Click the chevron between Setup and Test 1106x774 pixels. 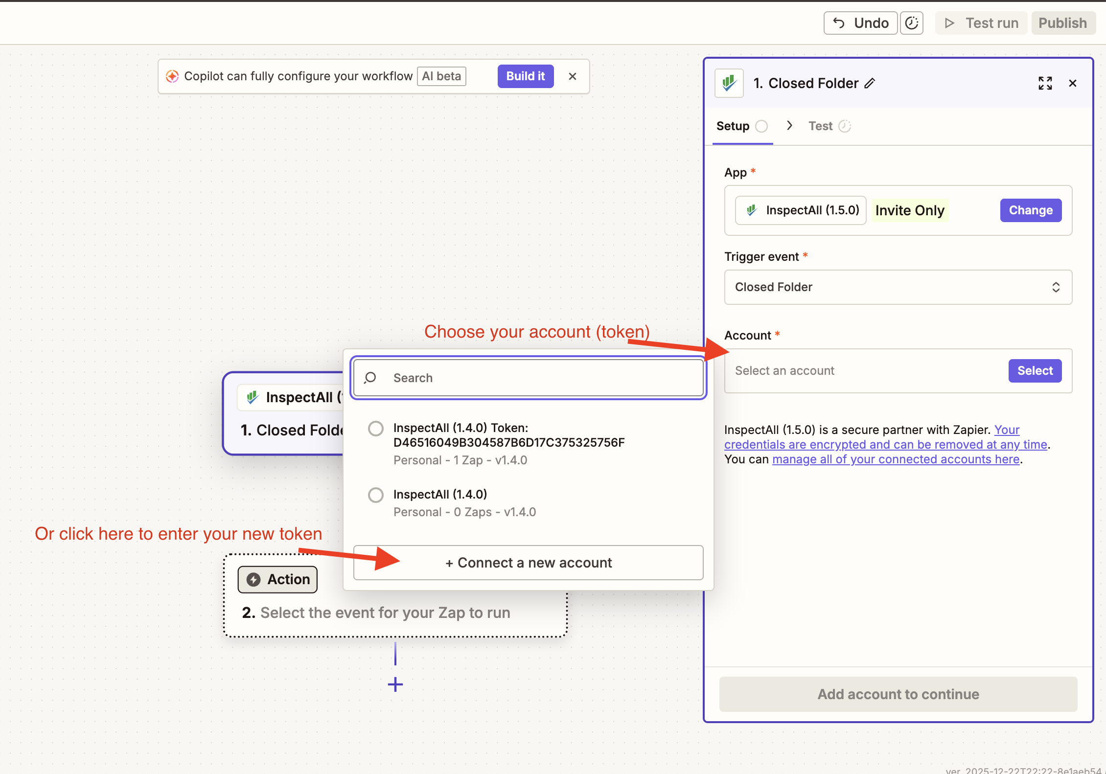tap(789, 126)
